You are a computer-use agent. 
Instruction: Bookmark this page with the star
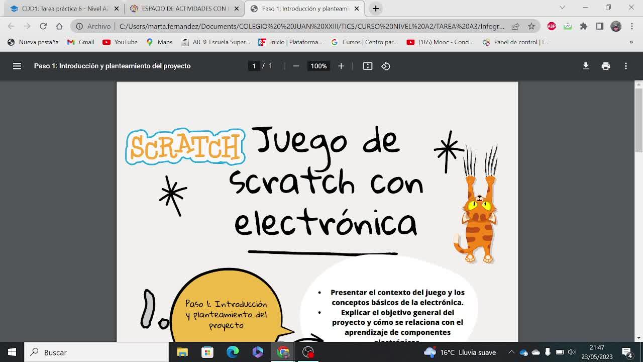click(531, 26)
